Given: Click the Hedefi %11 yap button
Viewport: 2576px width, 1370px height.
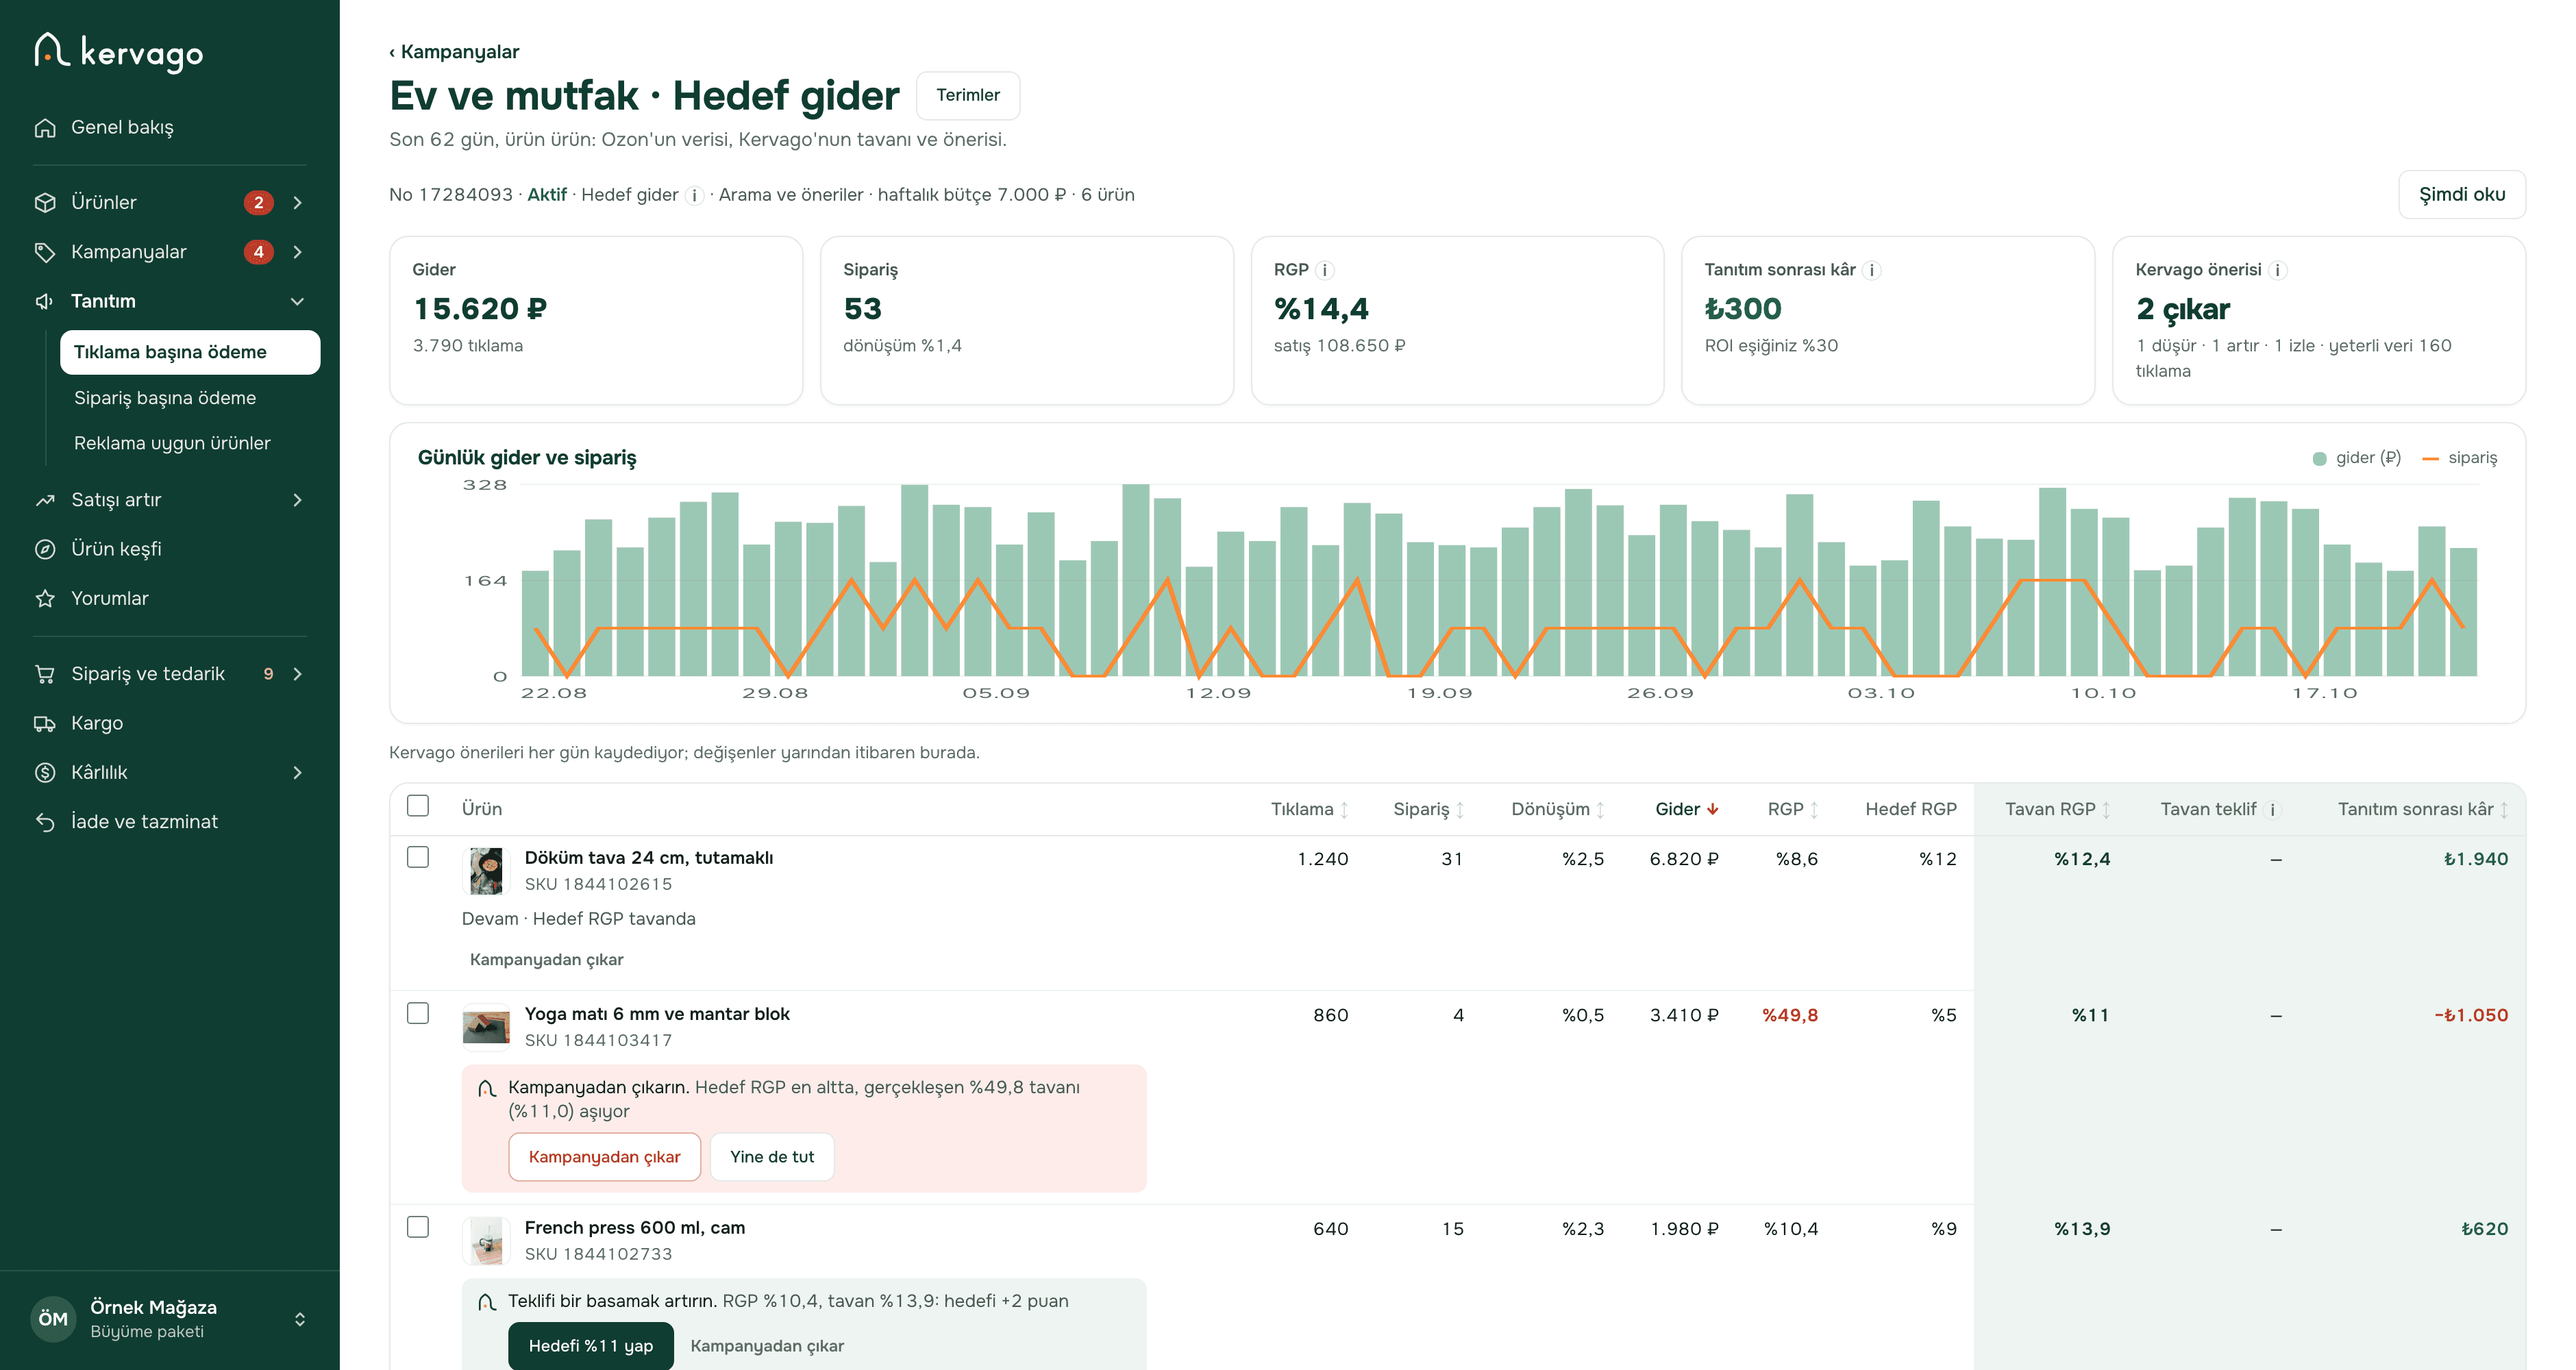Looking at the screenshot, I should tap(591, 1345).
